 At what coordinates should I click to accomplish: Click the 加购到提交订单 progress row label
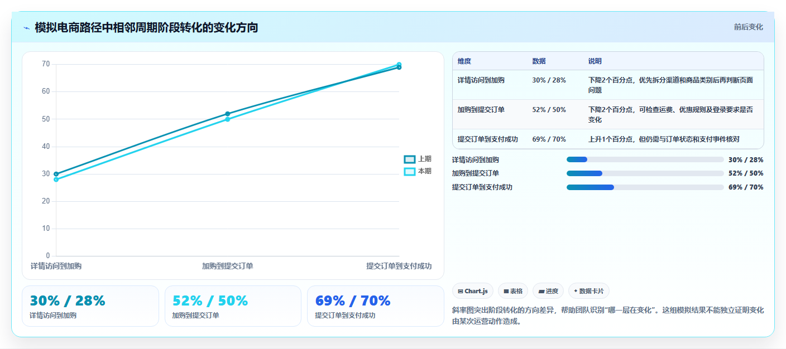click(x=476, y=173)
